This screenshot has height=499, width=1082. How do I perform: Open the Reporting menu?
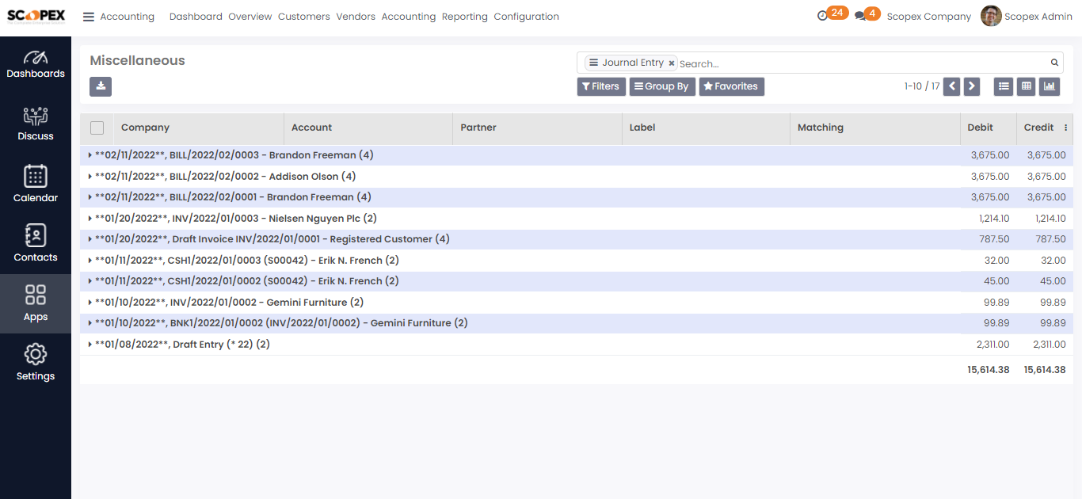point(465,17)
